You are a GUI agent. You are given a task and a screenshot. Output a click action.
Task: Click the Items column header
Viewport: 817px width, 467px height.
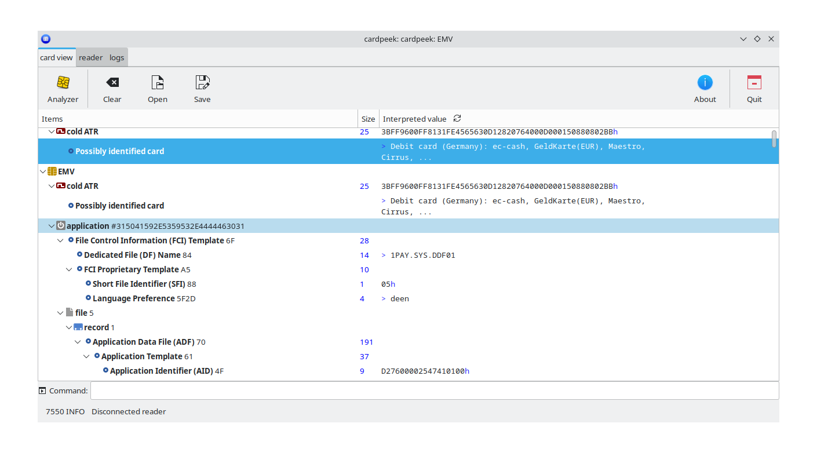coord(197,119)
